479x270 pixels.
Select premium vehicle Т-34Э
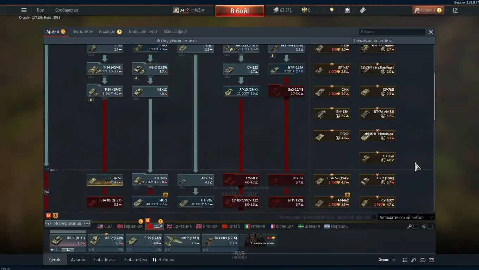click(332, 136)
